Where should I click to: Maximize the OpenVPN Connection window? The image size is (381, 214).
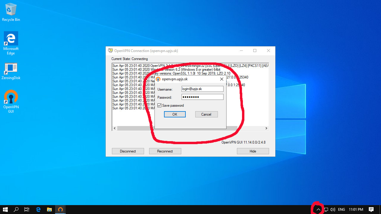[x=255, y=51]
